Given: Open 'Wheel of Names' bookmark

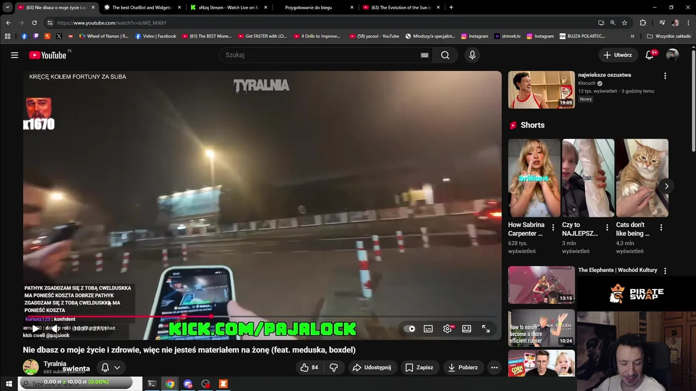Looking at the screenshot, I should (104, 36).
